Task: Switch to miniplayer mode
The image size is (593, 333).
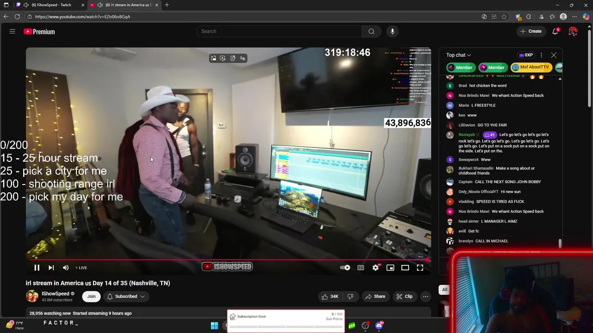Action: pos(391,267)
